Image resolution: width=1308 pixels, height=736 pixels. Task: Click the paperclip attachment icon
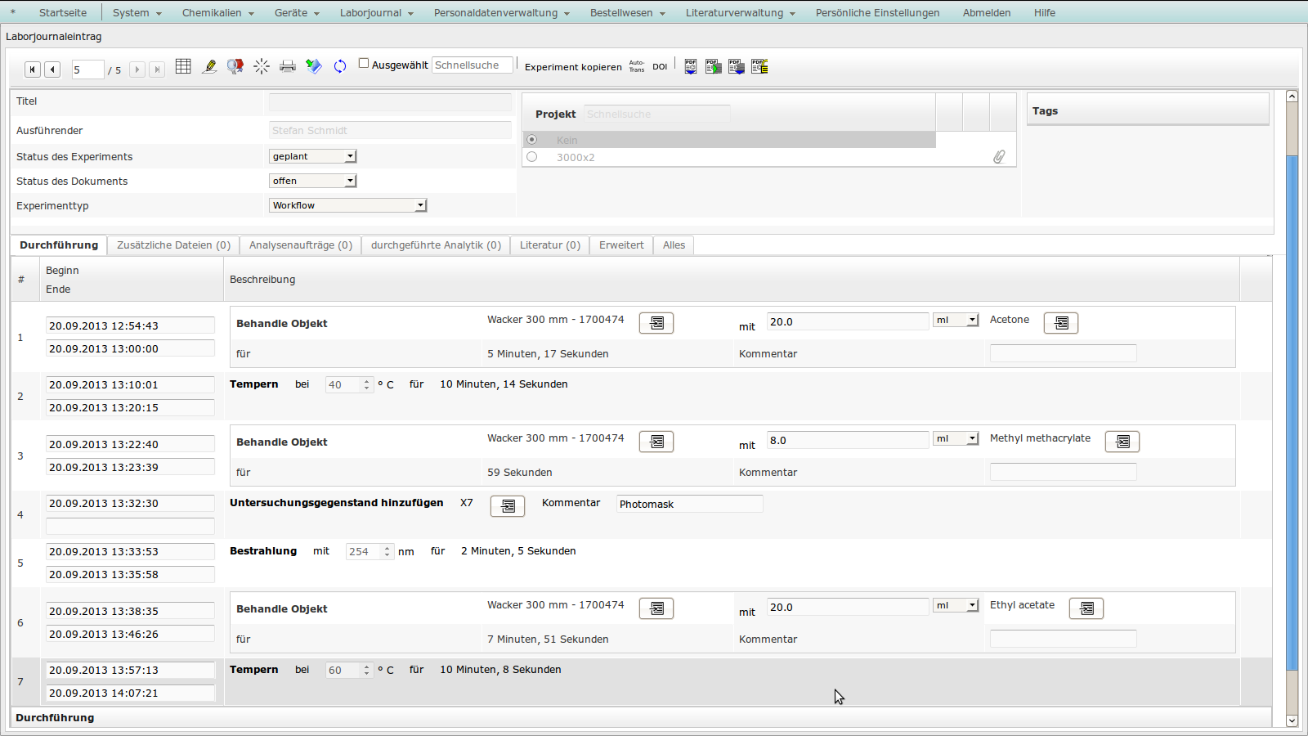pyautogui.click(x=999, y=156)
